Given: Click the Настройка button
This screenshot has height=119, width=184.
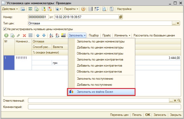Looking at the screenshot, I should point(124,9).
